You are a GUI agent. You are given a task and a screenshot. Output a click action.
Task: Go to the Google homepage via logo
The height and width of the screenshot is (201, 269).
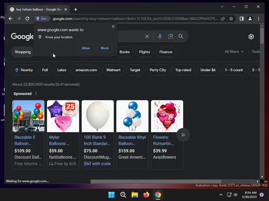(x=22, y=37)
